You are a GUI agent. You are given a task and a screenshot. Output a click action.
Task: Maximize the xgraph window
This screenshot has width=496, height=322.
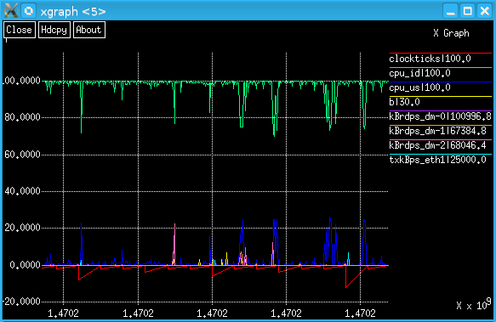[468, 11]
